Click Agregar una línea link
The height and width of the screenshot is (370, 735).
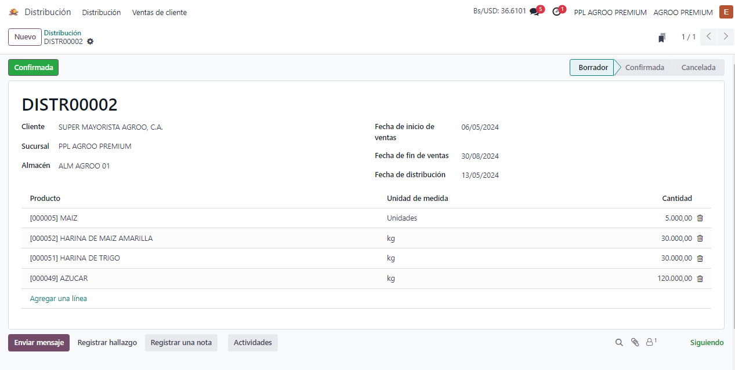tap(59, 299)
